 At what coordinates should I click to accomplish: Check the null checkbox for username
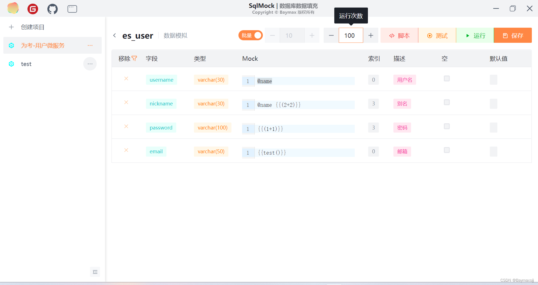click(447, 79)
